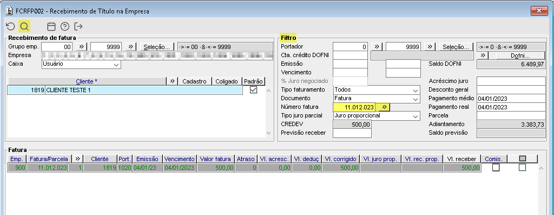Screen dimensions: 554x215
Task: Click the arrow column header in Fatura grid
Action: pyautogui.click(x=77, y=159)
